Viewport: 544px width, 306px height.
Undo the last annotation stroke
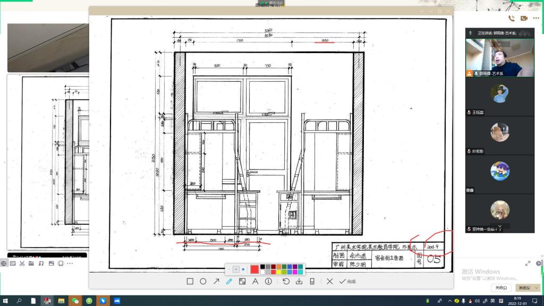[286, 282]
